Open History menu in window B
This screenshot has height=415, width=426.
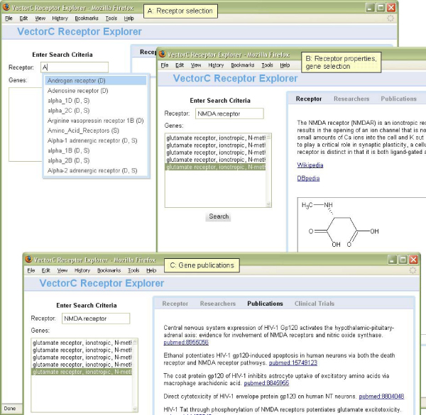point(216,65)
